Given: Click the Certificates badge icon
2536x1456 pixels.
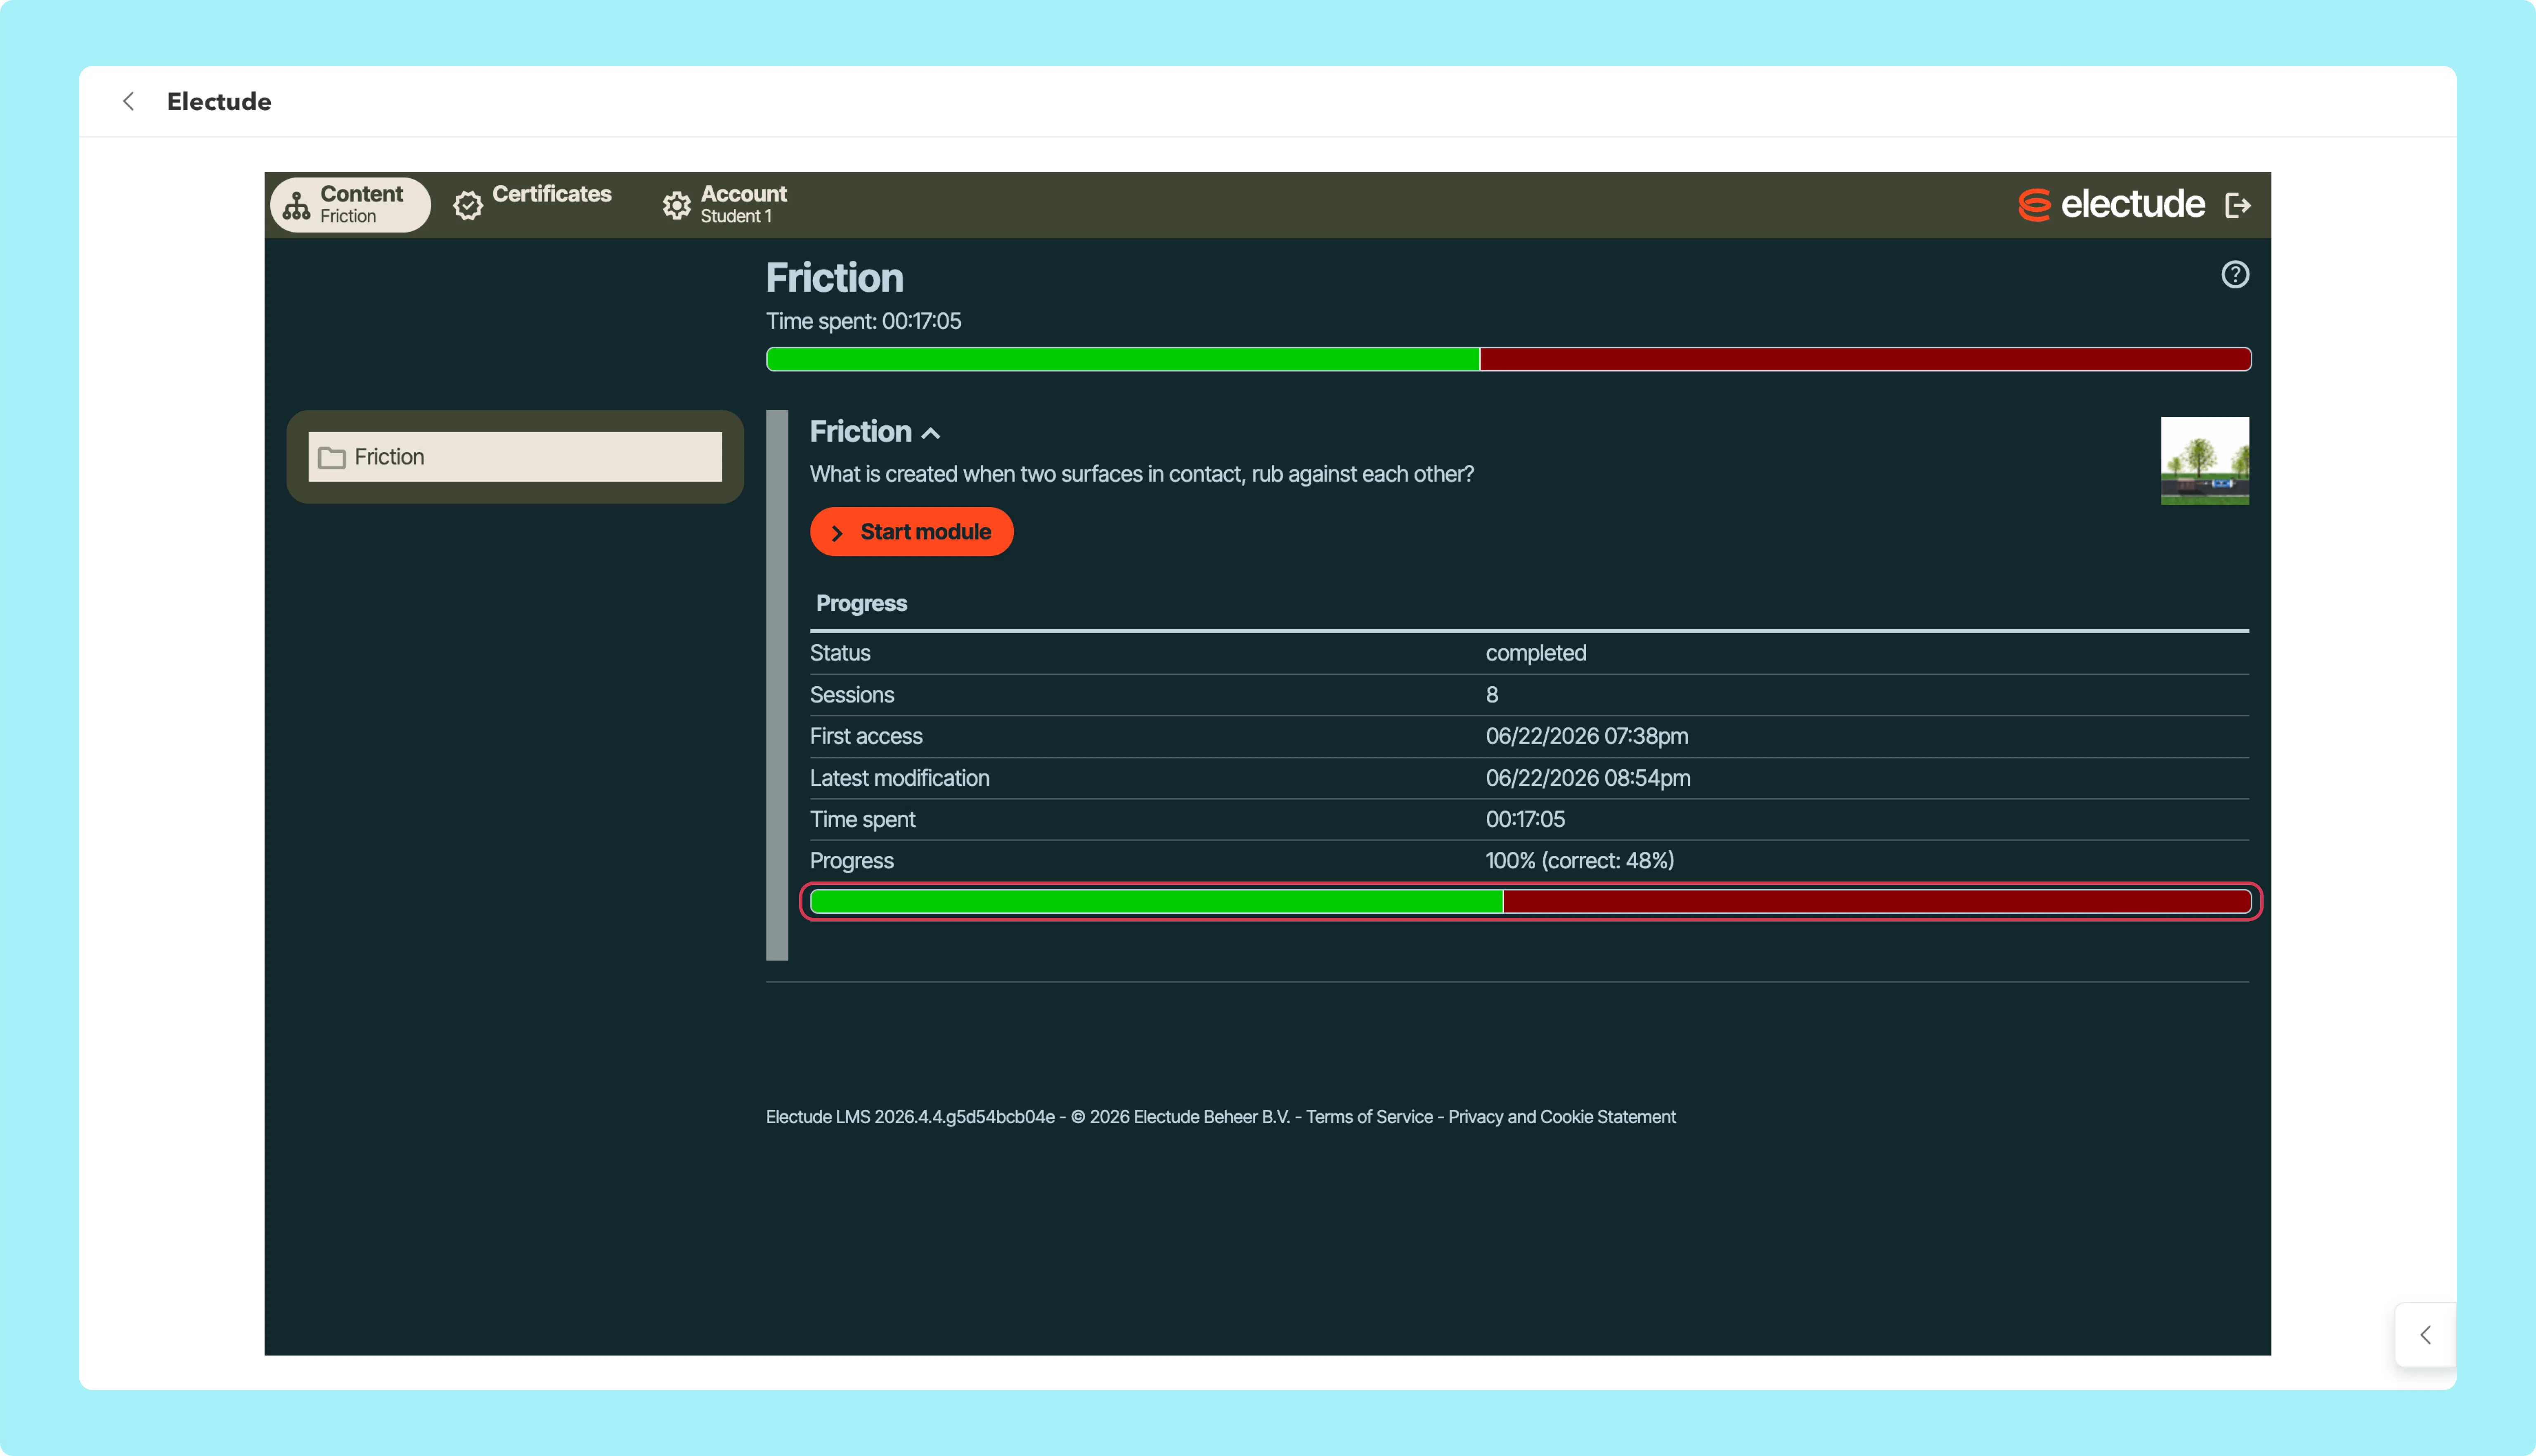Looking at the screenshot, I should [x=467, y=205].
